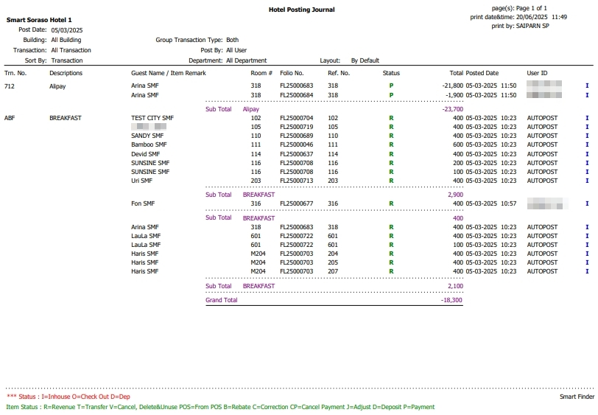Select the ABF transaction code
Image resolution: width=598 pixels, height=415 pixels.
pos(10,118)
